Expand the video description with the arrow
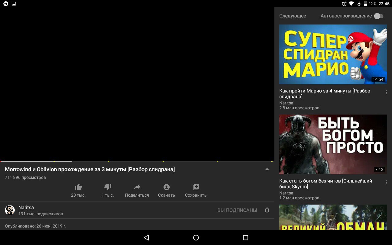 point(267,169)
